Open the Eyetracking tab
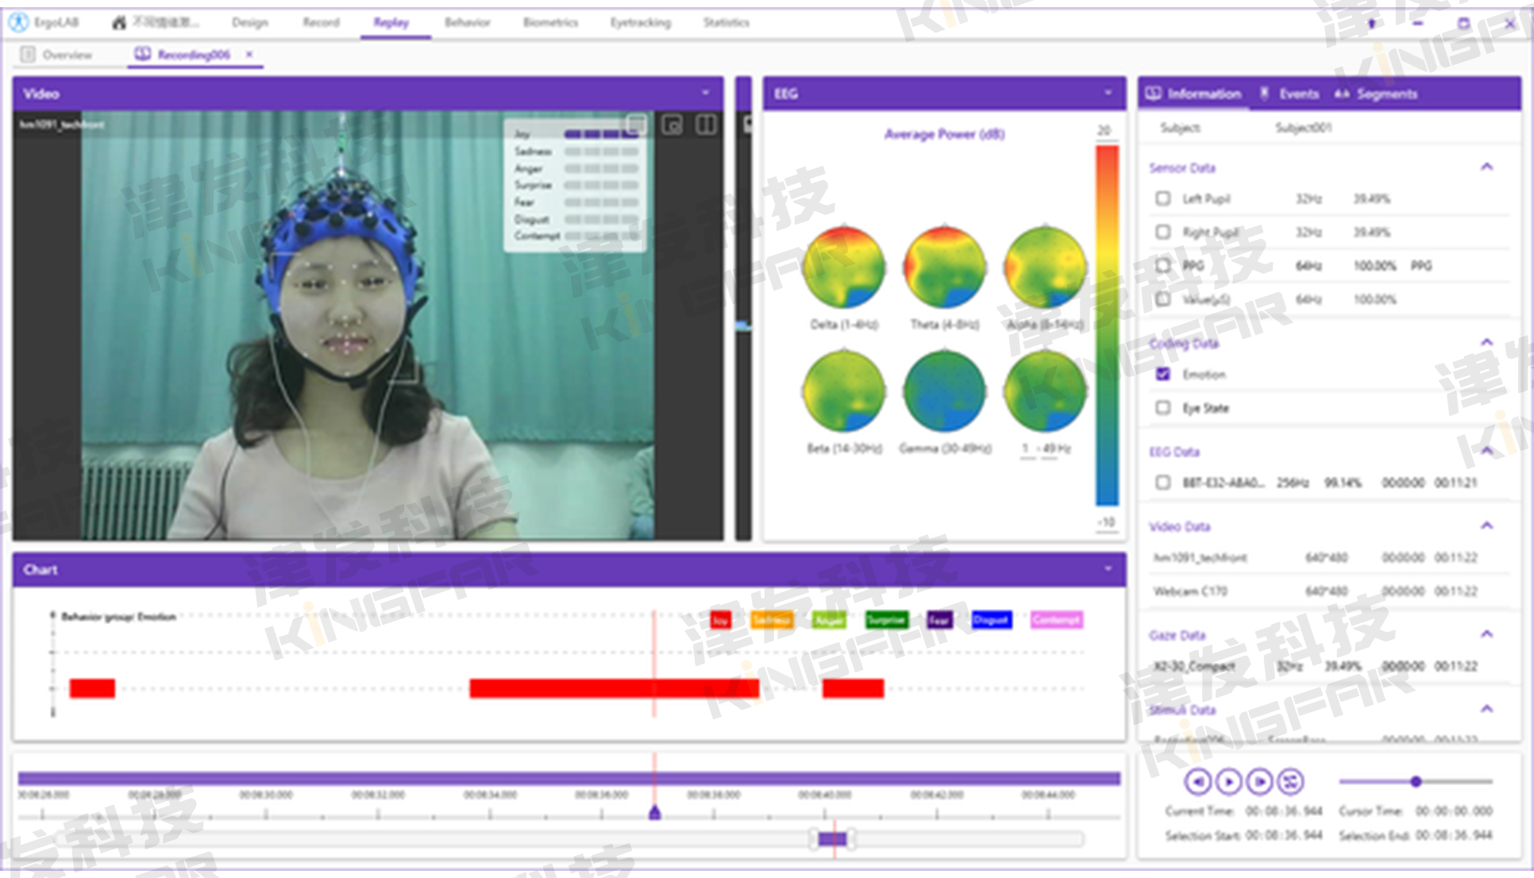The image size is (1534, 878). pos(640,22)
